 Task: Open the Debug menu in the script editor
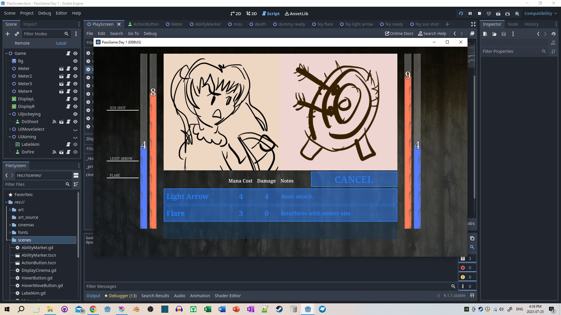click(150, 33)
